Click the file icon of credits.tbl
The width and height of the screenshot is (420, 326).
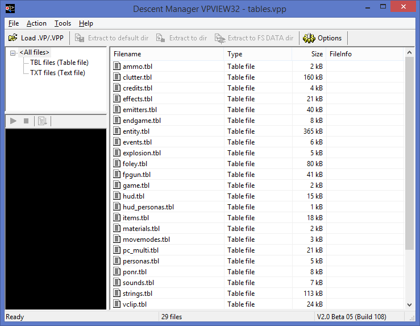point(117,88)
